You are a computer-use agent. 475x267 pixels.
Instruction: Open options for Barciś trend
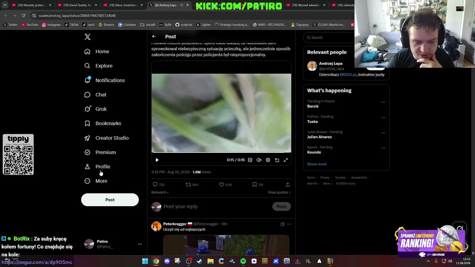pos(383,102)
